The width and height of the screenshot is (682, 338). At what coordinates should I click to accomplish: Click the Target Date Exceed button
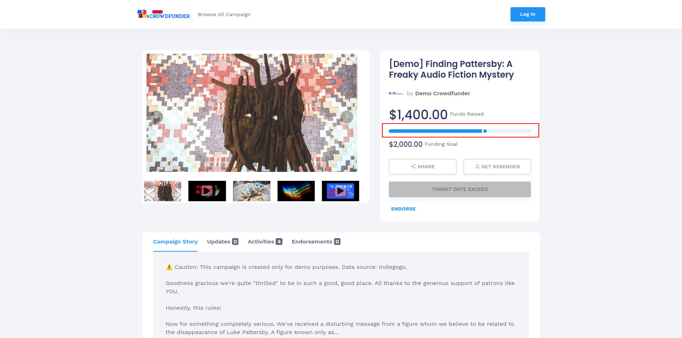pyautogui.click(x=460, y=189)
